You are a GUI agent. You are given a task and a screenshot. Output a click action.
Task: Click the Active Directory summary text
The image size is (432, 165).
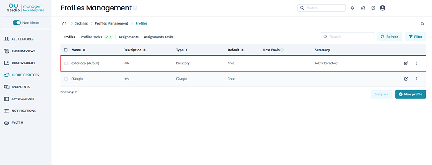[326, 63]
